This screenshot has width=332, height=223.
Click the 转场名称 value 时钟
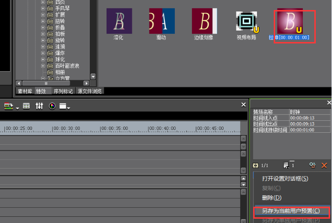coord(295,112)
